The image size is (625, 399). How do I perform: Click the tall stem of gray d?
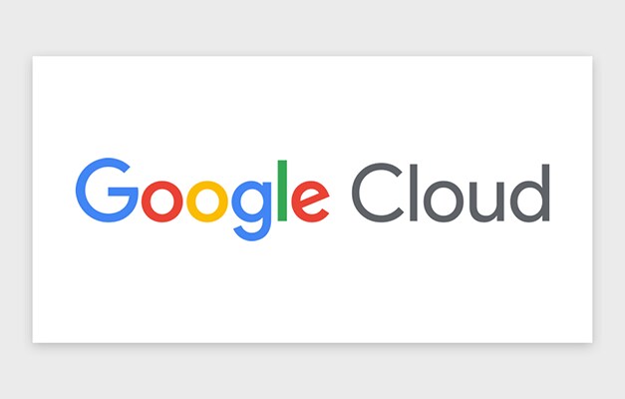coord(546,193)
